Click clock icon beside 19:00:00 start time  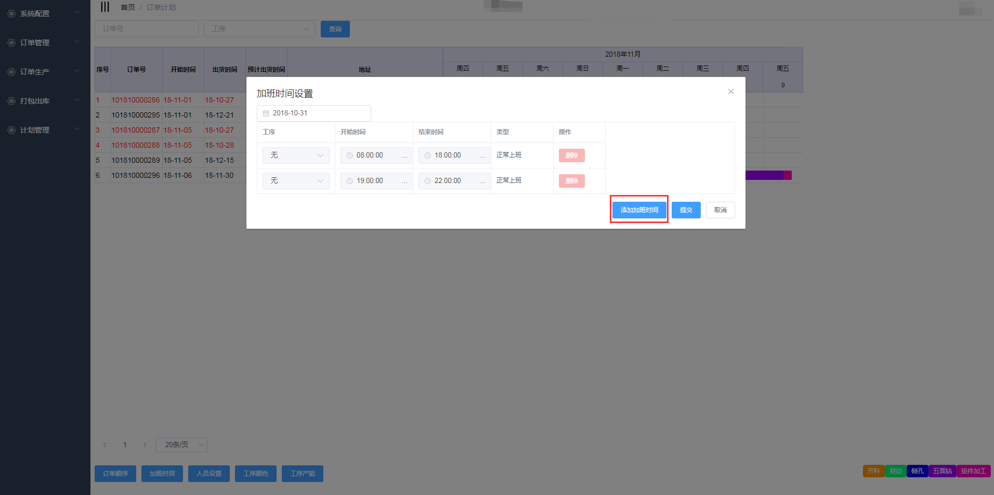coord(349,181)
